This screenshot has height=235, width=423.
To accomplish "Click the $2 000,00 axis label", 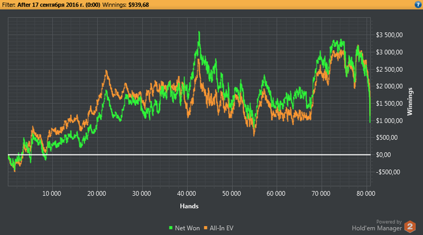I will pos(389,86).
